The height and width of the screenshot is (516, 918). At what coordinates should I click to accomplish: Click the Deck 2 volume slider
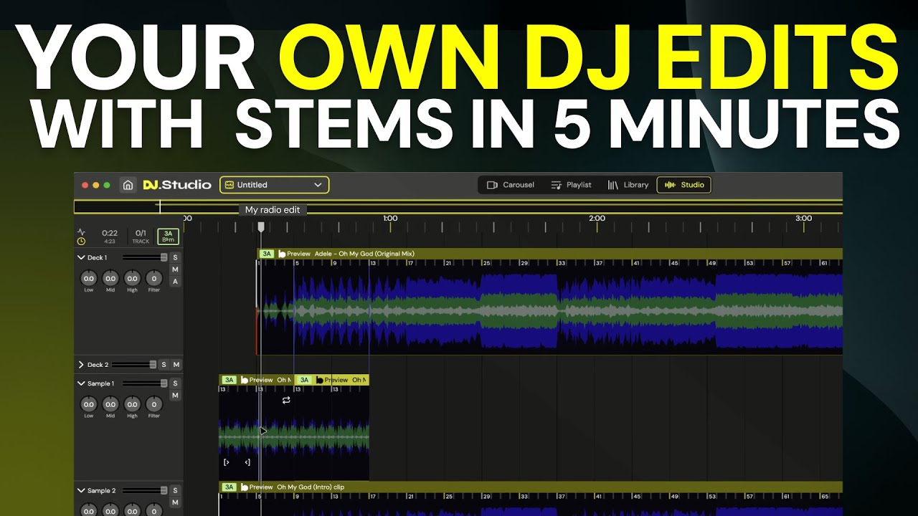point(134,365)
